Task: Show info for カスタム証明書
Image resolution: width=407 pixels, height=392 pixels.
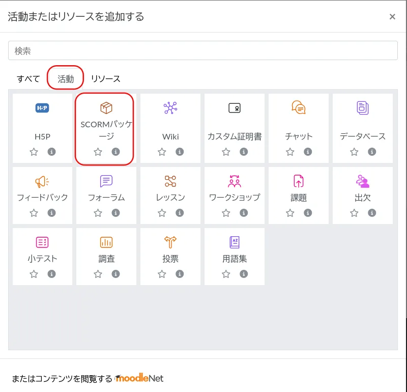Action: [x=244, y=152]
